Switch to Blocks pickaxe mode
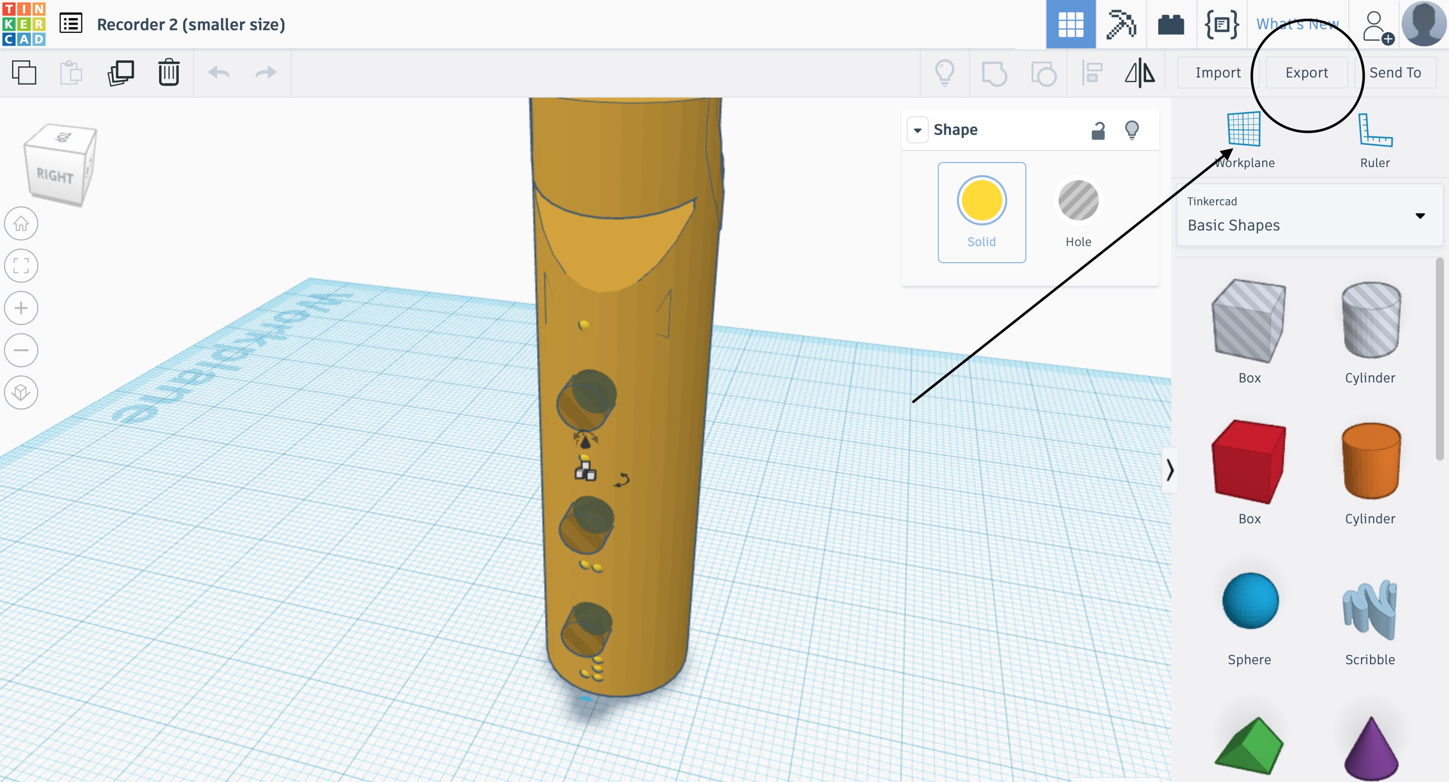The height and width of the screenshot is (782, 1449). click(1120, 24)
